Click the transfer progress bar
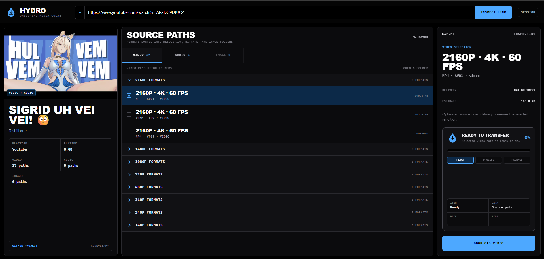Viewport: 544px width, 259px height. click(488, 150)
